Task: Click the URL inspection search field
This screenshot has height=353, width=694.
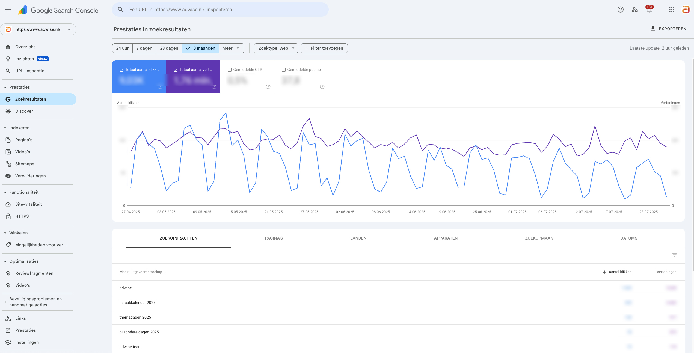Action: pyautogui.click(x=220, y=10)
